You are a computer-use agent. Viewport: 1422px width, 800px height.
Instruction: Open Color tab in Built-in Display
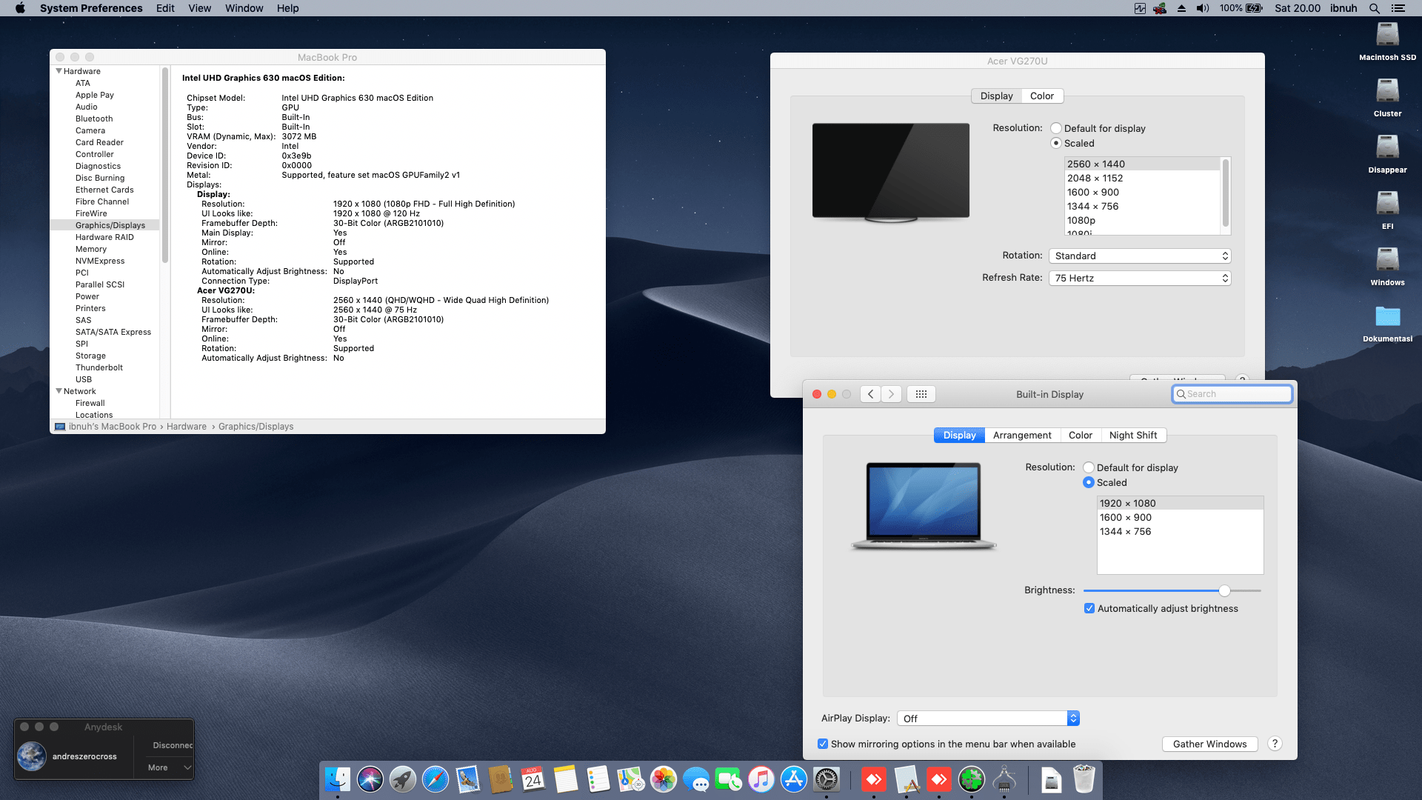coord(1080,435)
